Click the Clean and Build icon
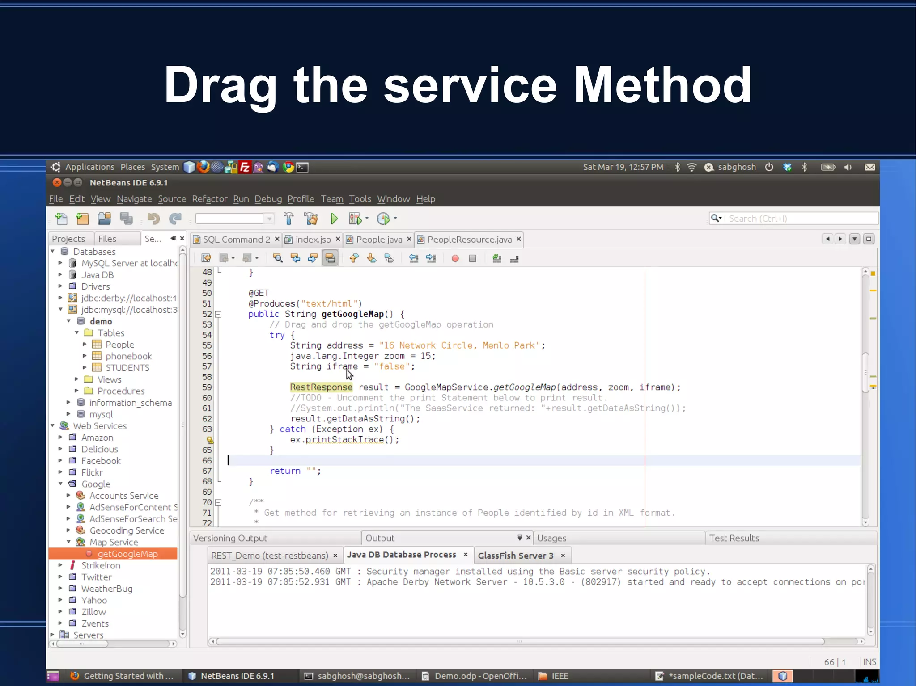The width and height of the screenshot is (916, 686). point(311,219)
